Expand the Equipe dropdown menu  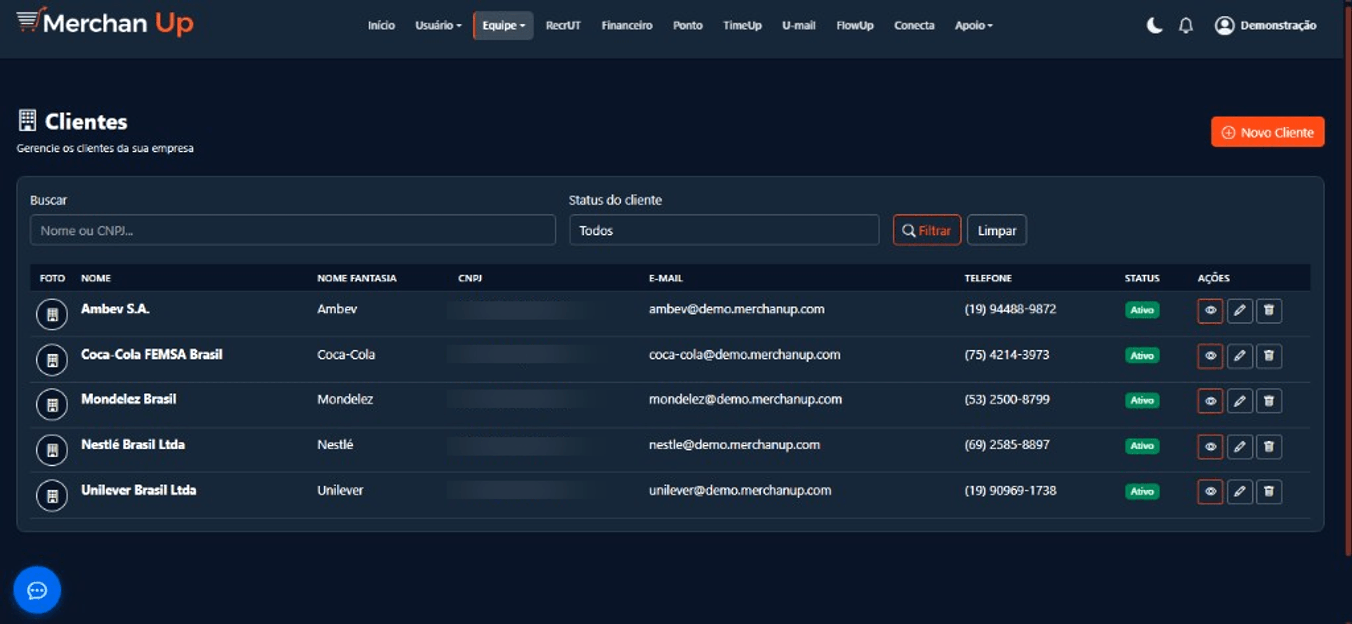click(503, 25)
